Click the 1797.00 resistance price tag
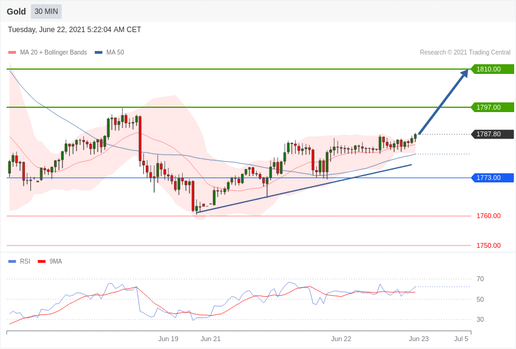 492,107
